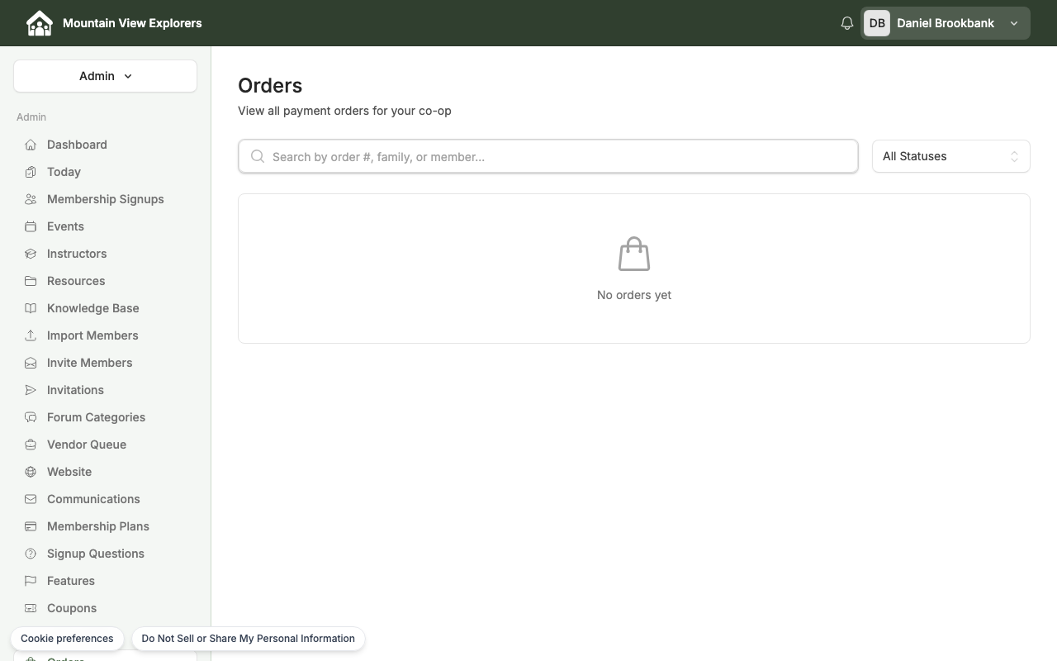Expand the Daniel Brookbank user menu chevron
Image resolution: width=1057 pixels, height=661 pixels.
click(x=1014, y=23)
